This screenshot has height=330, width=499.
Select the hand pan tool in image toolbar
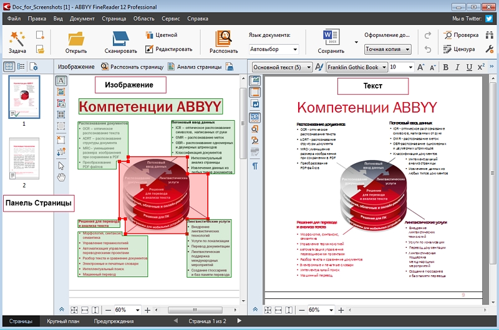[x=61, y=177]
